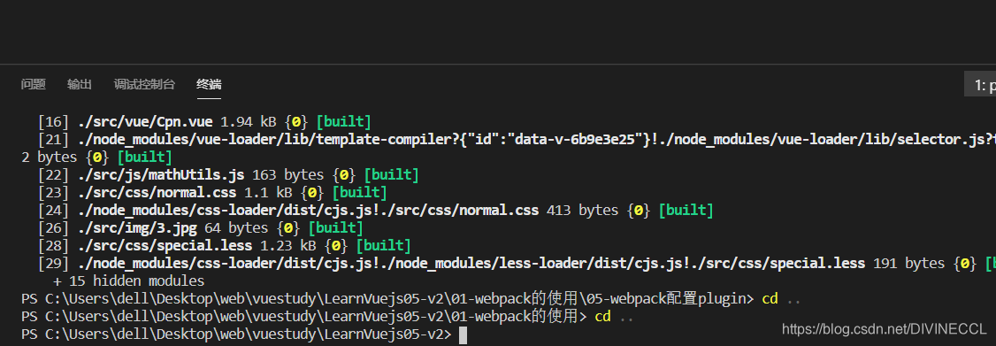The height and width of the screenshot is (346, 996).
Task: Switch to the 问题 panel tab
Action: pos(33,85)
